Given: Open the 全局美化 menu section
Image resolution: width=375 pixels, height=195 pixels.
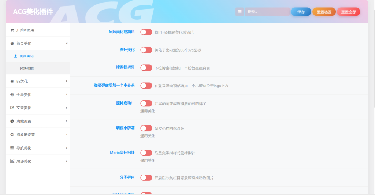Looking at the screenshot, I should click(38, 94).
